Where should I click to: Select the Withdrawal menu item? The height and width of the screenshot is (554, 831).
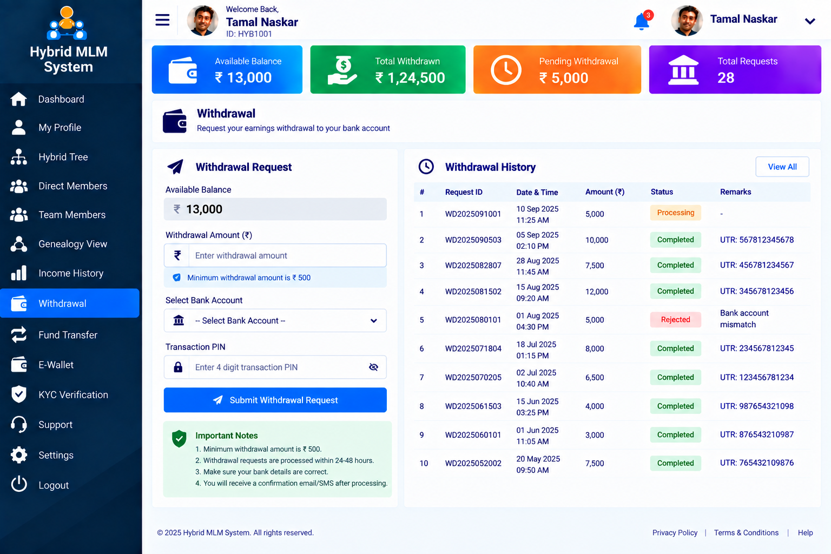point(70,303)
